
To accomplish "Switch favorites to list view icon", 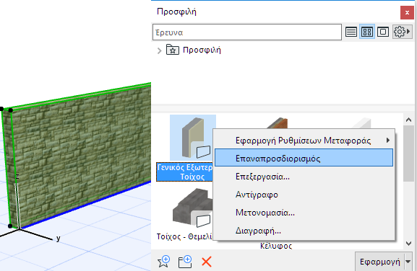I will click(351, 32).
